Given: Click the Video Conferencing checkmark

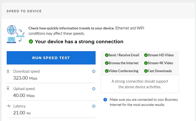Looking at the screenshot, I should pos(107,71).
